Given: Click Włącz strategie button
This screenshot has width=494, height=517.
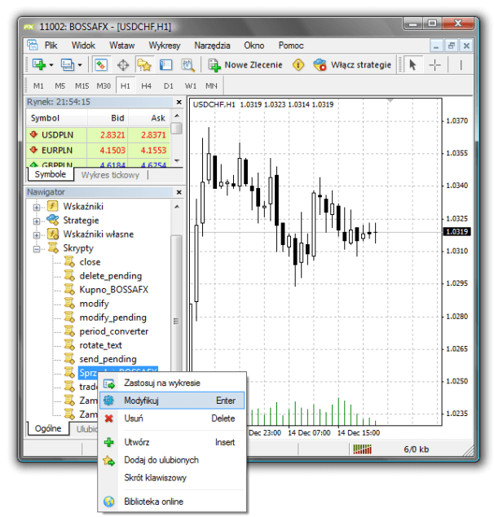Looking at the screenshot, I should [352, 65].
